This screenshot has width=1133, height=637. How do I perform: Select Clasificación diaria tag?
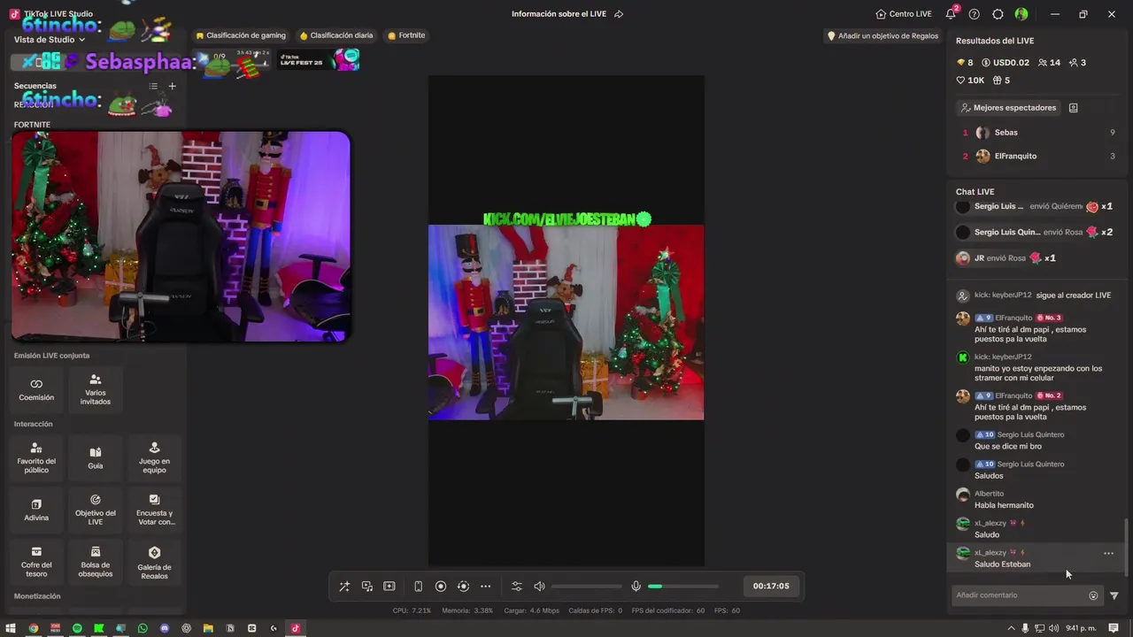pos(336,35)
